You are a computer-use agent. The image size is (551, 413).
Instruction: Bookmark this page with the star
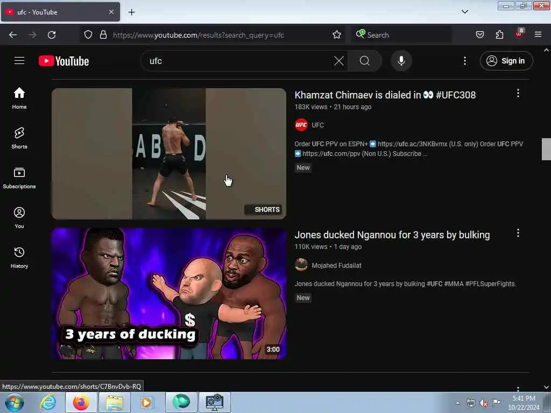337,34
